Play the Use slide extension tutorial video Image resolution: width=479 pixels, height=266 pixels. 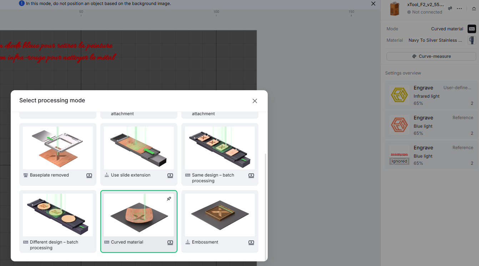(x=170, y=175)
